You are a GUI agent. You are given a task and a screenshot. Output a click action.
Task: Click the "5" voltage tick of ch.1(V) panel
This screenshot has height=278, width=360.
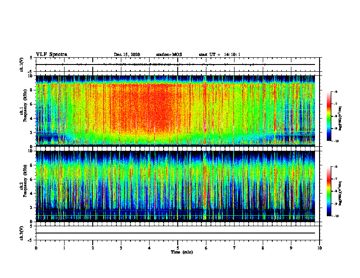tap(31, 58)
